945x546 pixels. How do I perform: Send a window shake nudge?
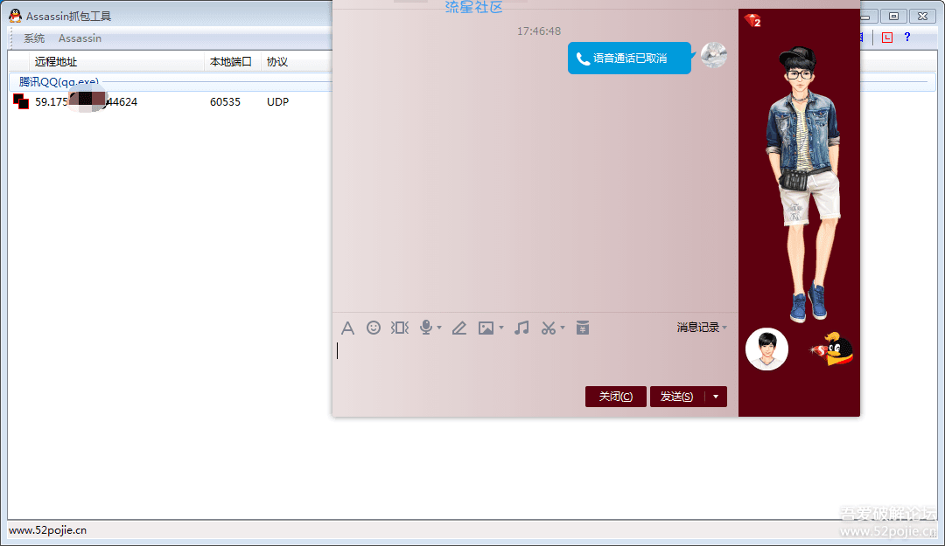pyautogui.click(x=400, y=328)
